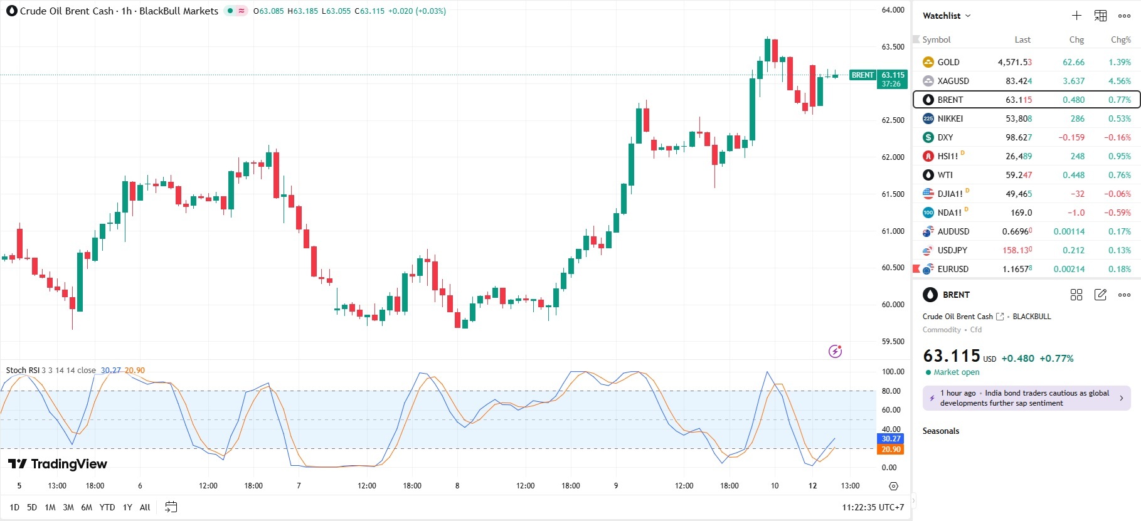The width and height of the screenshot is (1141, 521).
Task: Open the Watchlist three-dot more menu
Action: point(1124,16)
